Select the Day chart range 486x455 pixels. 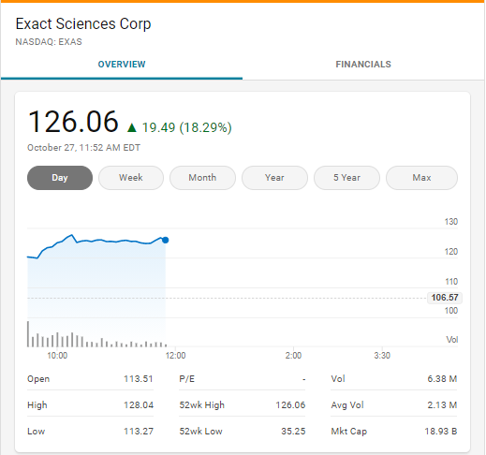point(60,178)
